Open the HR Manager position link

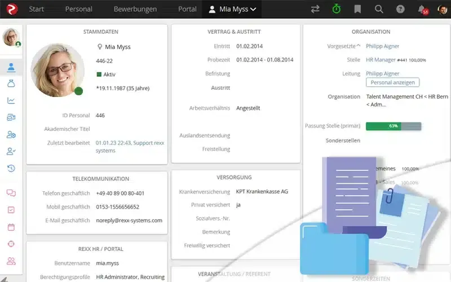[381, 59]
